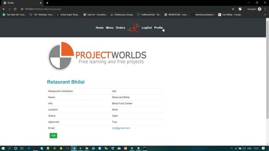269x151 pixels.
Task: Go back using the browser back arrow
Action: tap(4, 9)
